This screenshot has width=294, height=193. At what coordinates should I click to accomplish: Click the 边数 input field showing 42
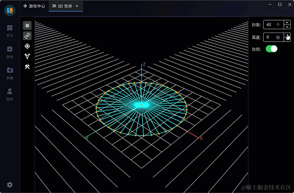(273, 24)
